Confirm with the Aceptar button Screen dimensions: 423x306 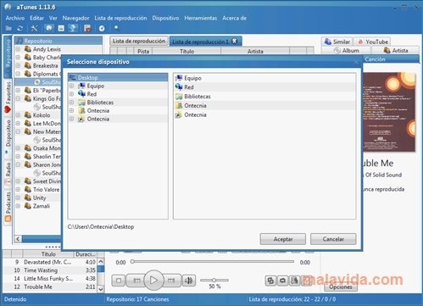coord(283,239)
